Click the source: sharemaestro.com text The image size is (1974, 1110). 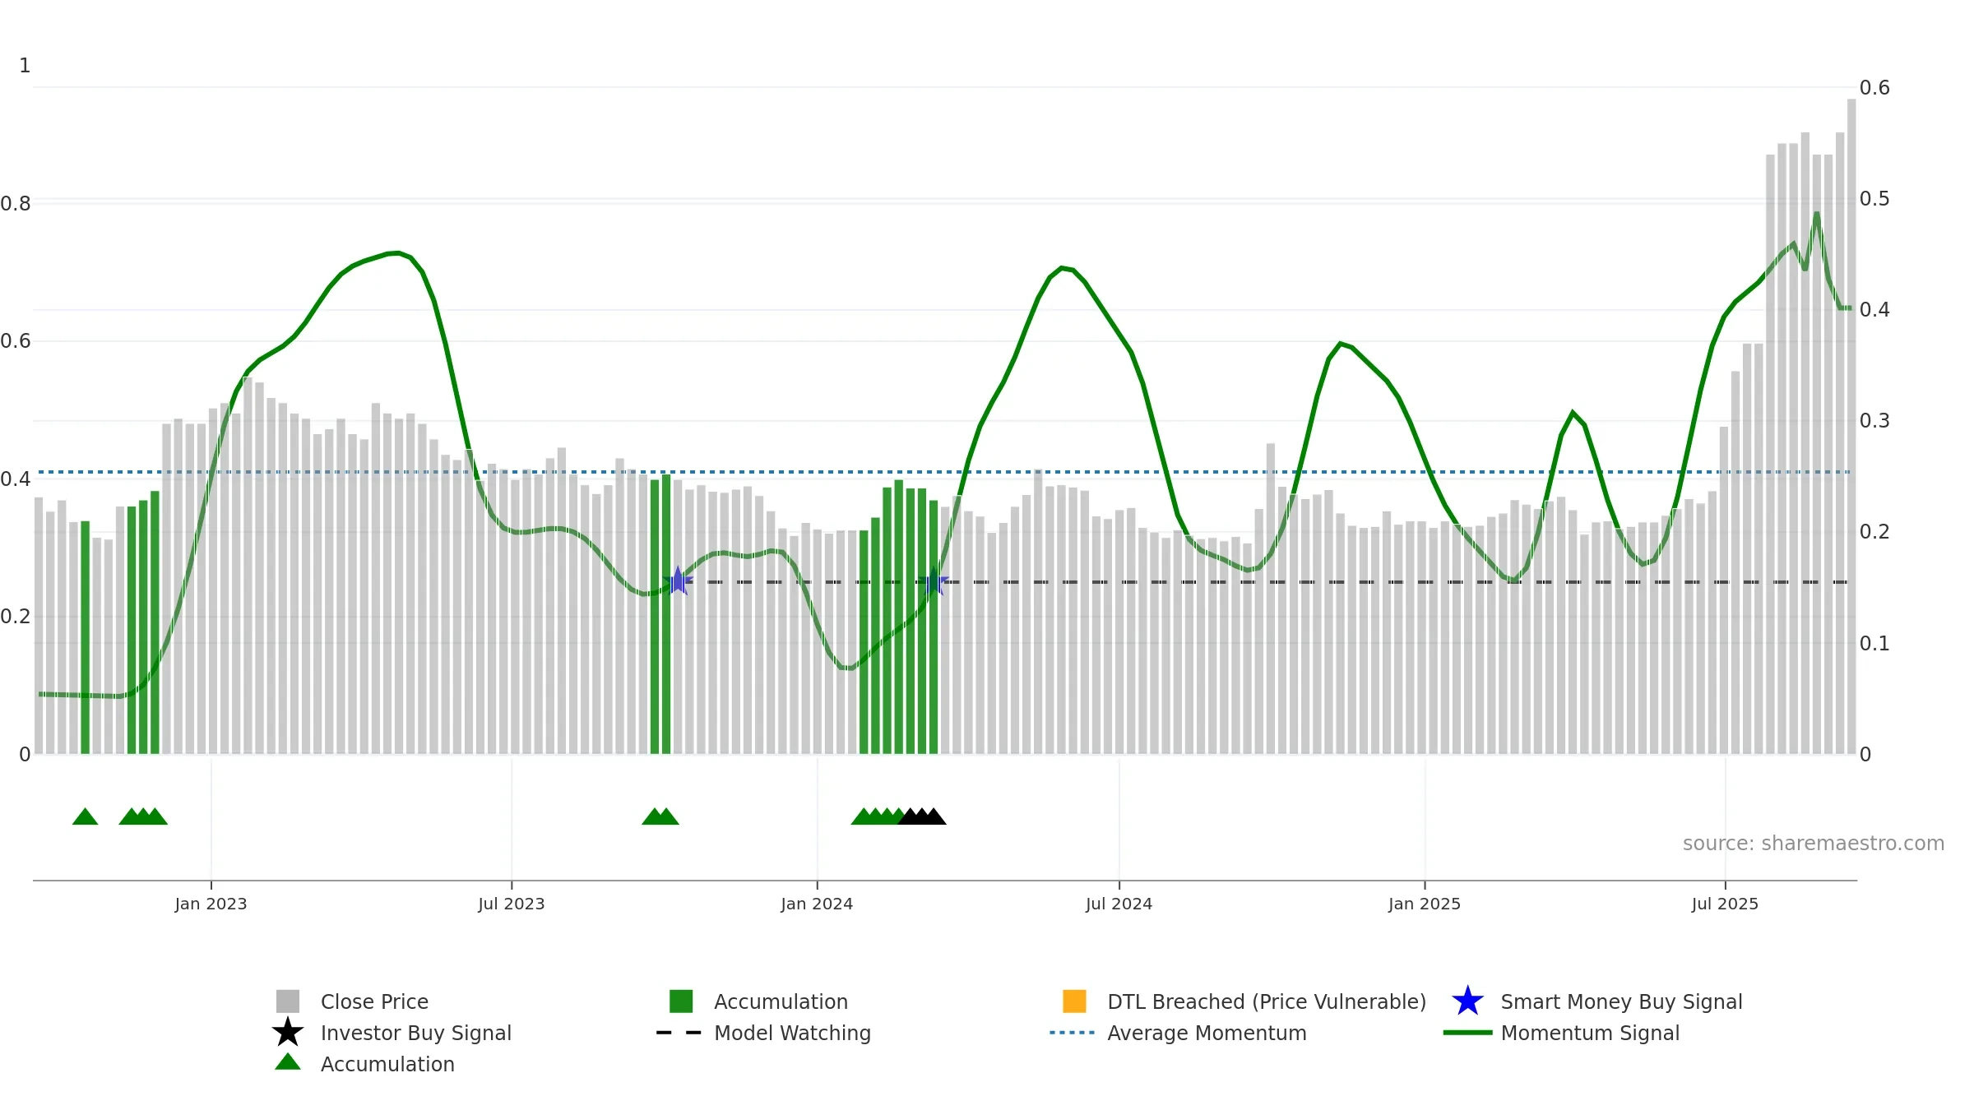coord(1814,844)
